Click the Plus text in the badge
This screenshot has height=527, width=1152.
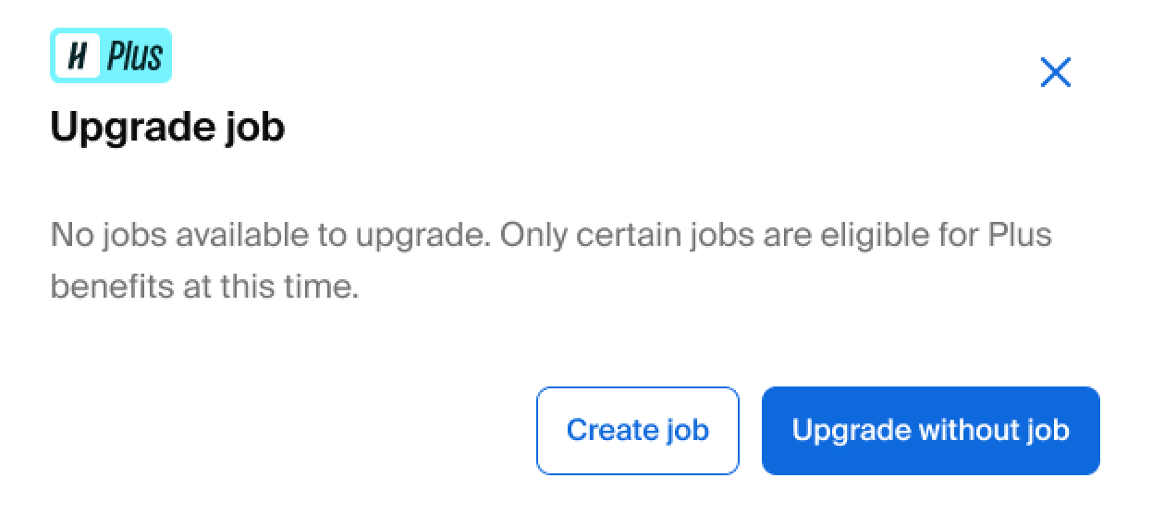[x=135, y=56]
